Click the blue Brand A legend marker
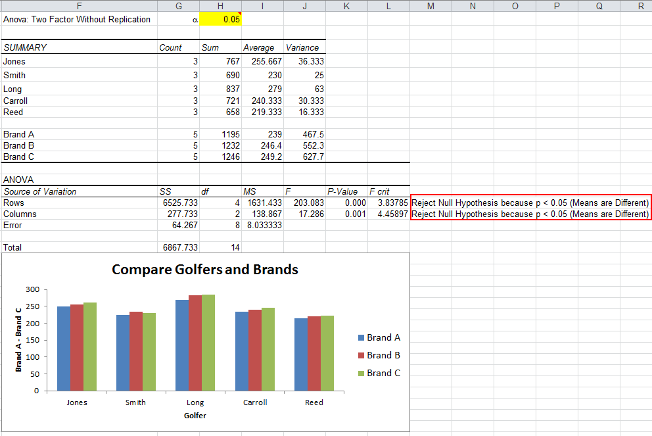The image size is (652, 436). [361, 338]
